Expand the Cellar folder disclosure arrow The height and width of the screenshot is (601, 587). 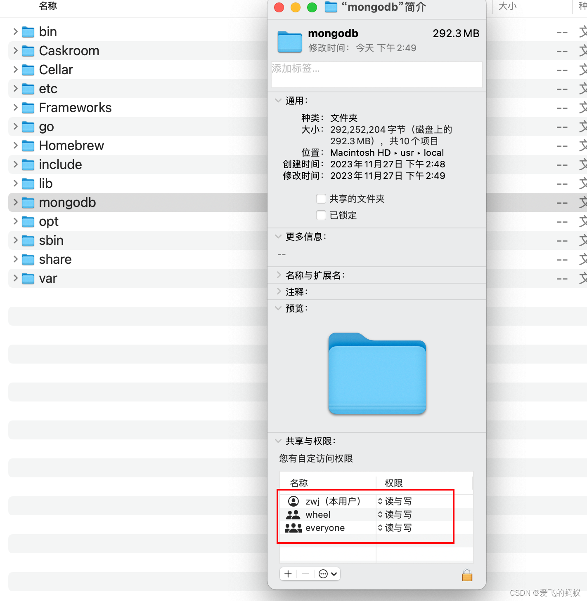15,70
